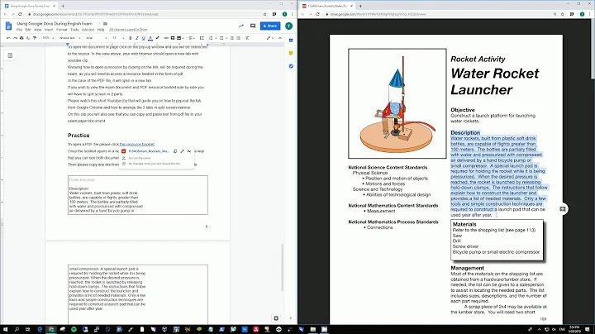Click the Clear formatting icon
The width and height of the screenshot is (595, 334).
[247, 38]
